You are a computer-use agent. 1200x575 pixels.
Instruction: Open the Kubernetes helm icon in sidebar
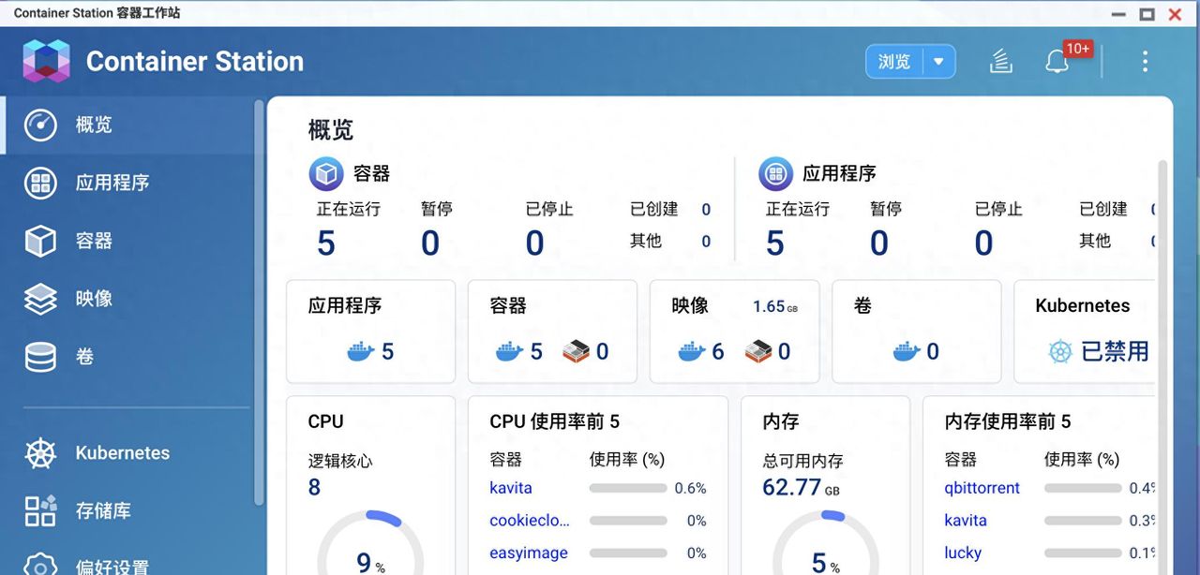(40, 452)
